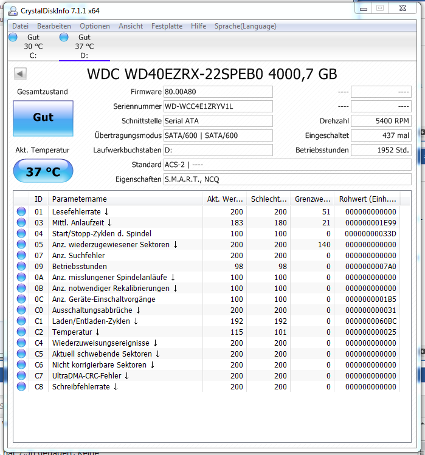Screen dimensions: 425x455
Task: Select current value 183 of Mittl. Anlaufzeit
Action: coord(237,222)
